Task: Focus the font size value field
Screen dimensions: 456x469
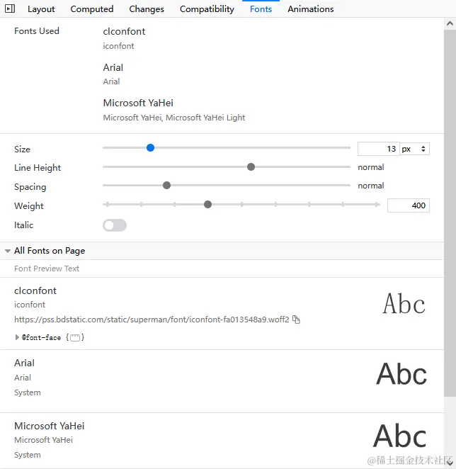Action: (x=379, y=149)
